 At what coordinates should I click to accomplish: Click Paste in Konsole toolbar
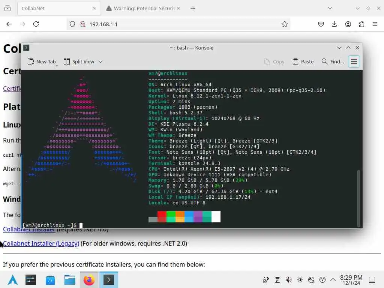[303, 62]
